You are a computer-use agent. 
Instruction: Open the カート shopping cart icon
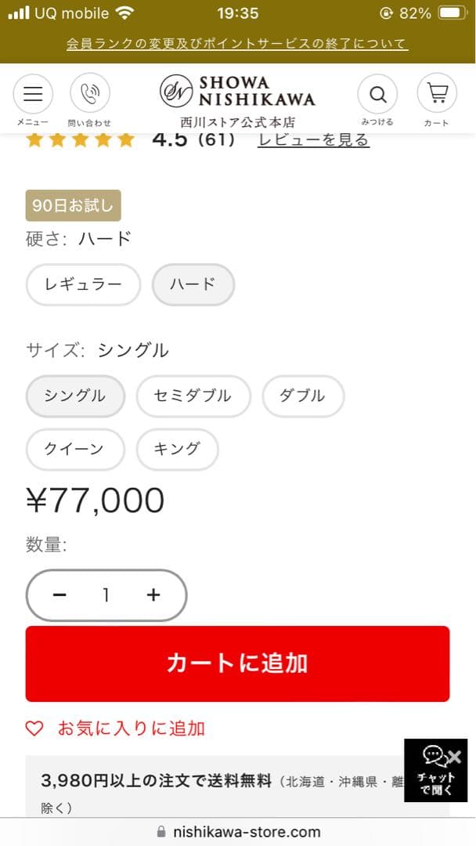436,94
